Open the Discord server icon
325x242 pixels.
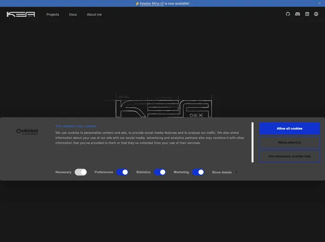[298, 14]
